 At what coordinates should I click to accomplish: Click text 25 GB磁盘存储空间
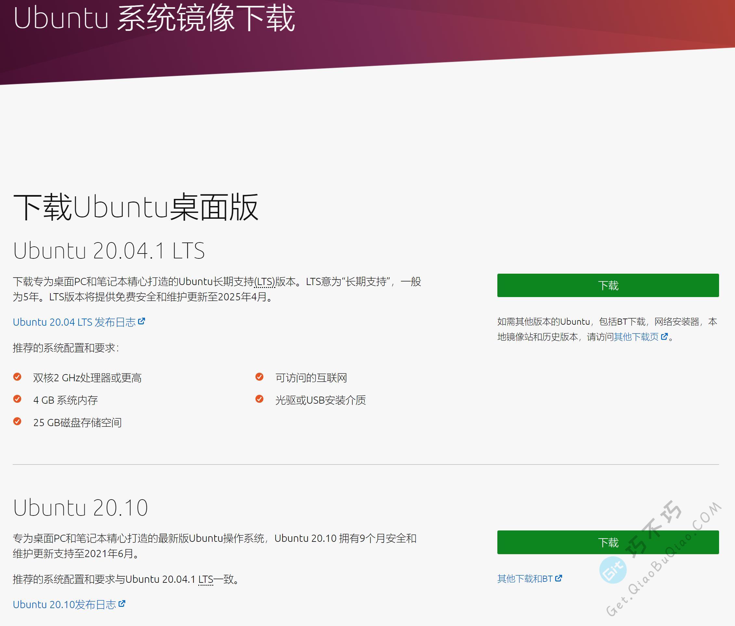77,423
